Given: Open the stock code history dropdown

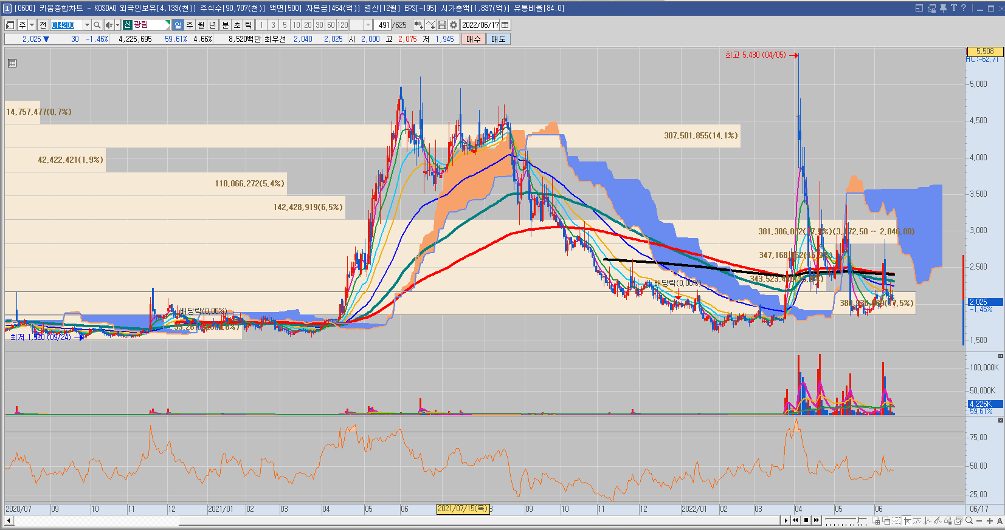Looking at the screenshot, I should click(87, 25).
